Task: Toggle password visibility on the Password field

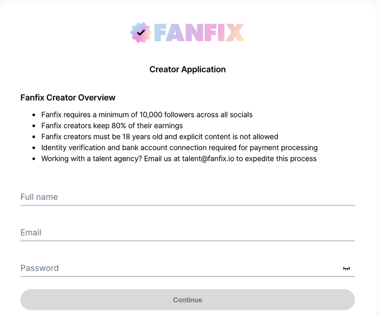Action: 347,268
